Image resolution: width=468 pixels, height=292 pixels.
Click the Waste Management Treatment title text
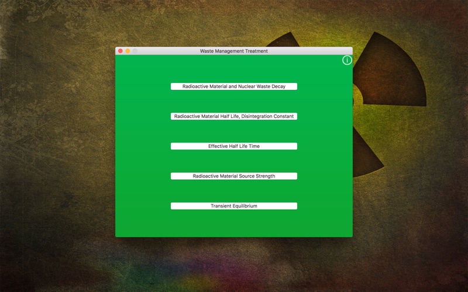[233, 51]
